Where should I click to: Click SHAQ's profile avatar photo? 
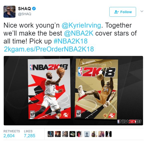click(x=9, y=12)
